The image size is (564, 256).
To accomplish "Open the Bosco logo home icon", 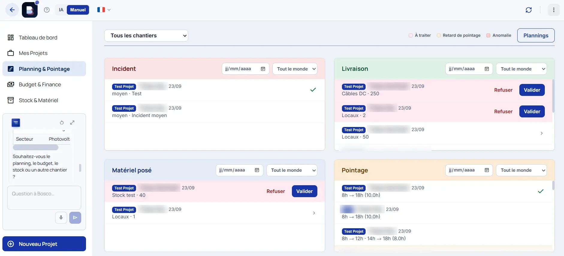I will tap(30, 10).
